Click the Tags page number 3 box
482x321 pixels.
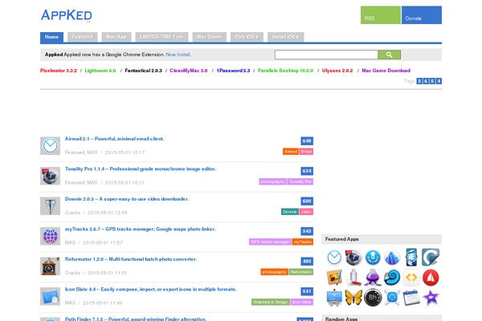[419, 81]
